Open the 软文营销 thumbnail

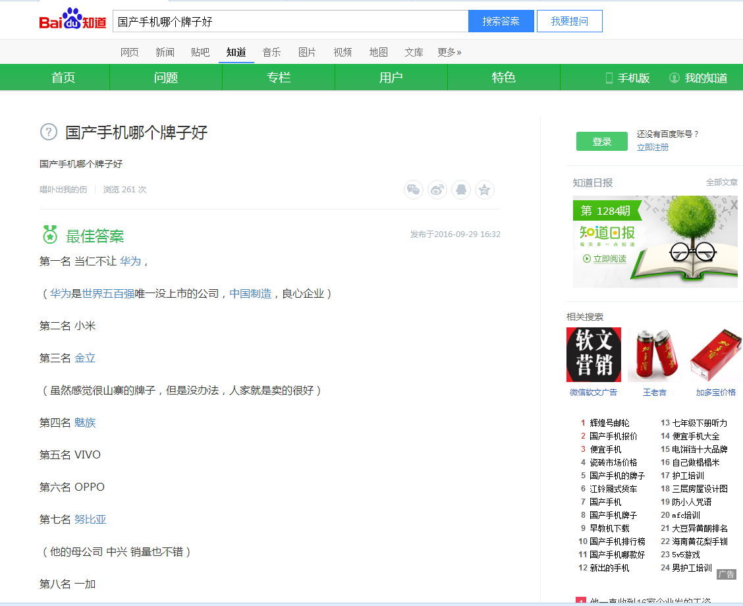pyautogui.click(x=593, y=354)
